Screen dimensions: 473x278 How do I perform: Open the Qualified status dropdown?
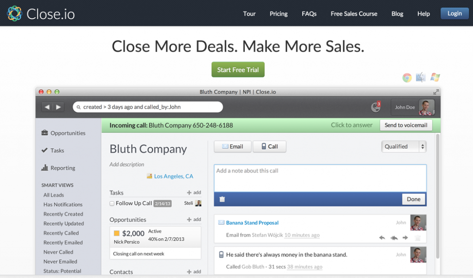(x=404, y=147)
